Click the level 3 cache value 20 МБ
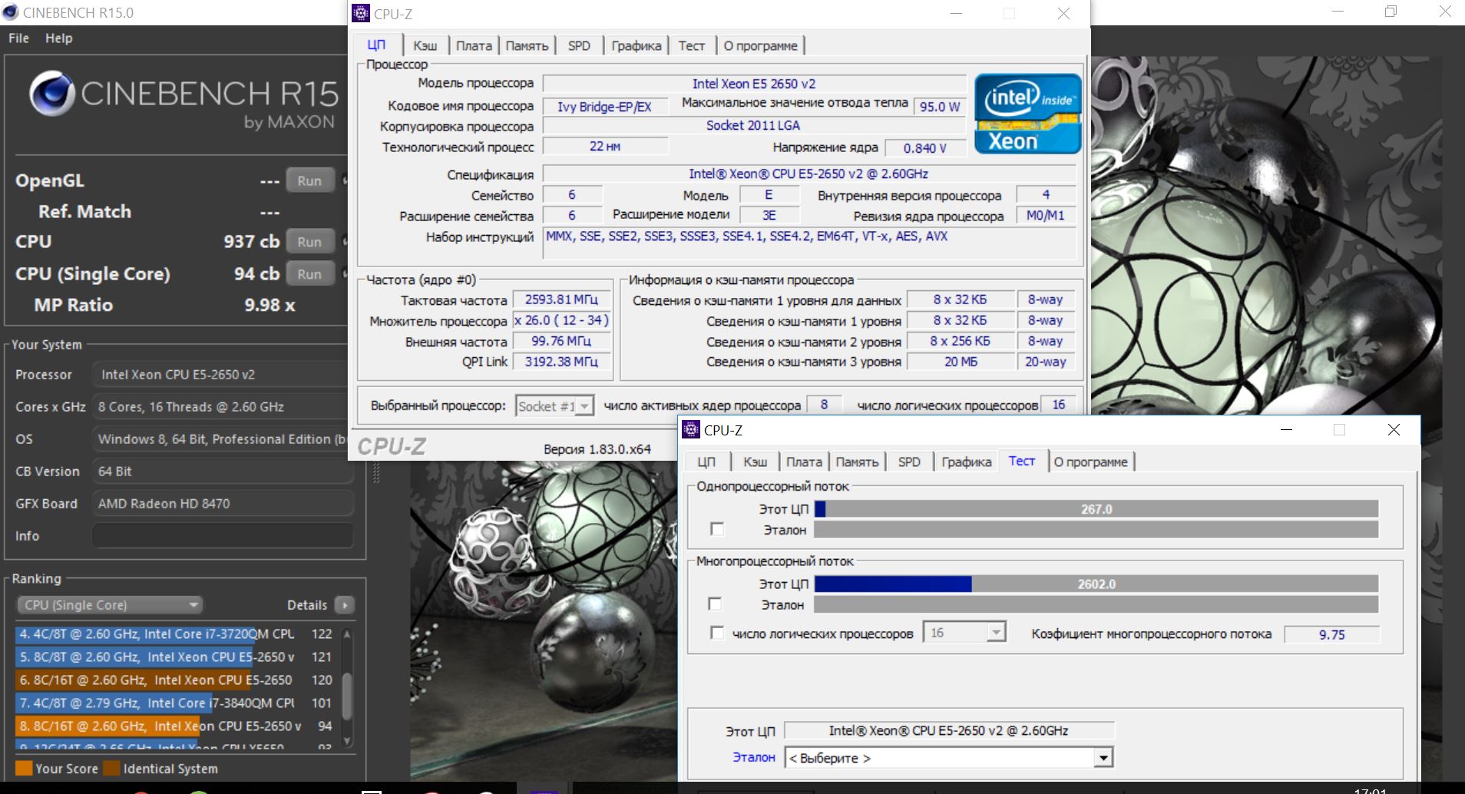The image size is (1465, 794). (961, 362)
